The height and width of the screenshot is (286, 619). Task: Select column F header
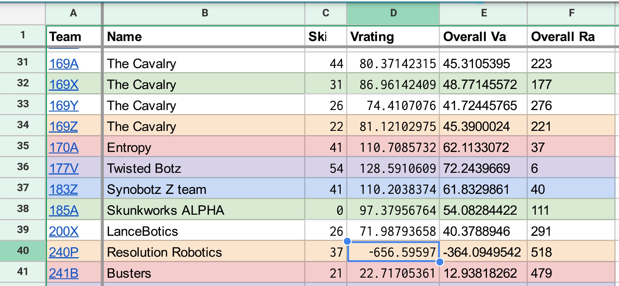tap(571, 13)
